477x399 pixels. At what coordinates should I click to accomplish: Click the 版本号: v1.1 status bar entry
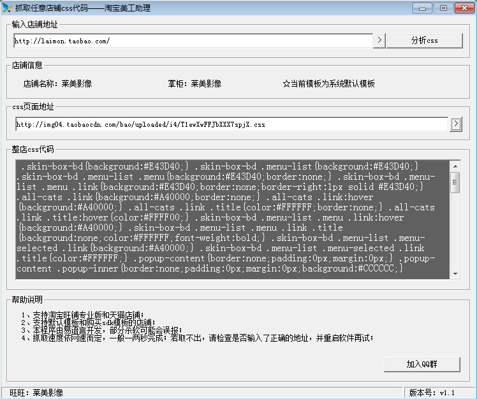(432, 393)
